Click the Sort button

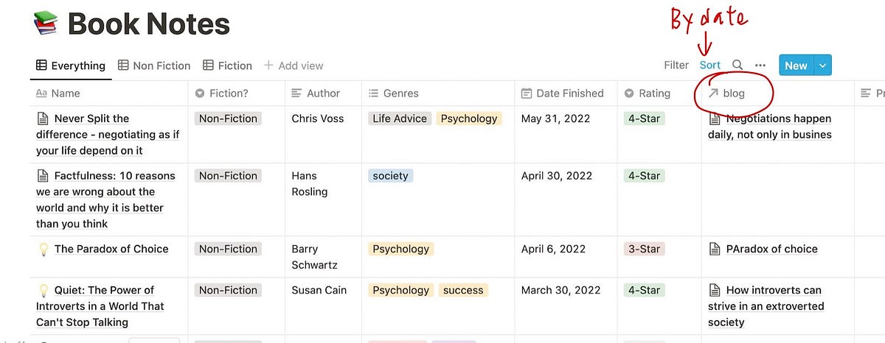click(x=710, y=66)
